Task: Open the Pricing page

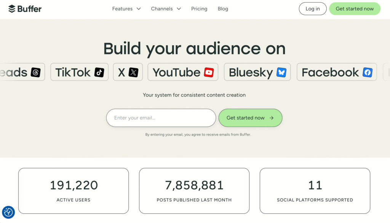Action: click(x=199, y=9)
